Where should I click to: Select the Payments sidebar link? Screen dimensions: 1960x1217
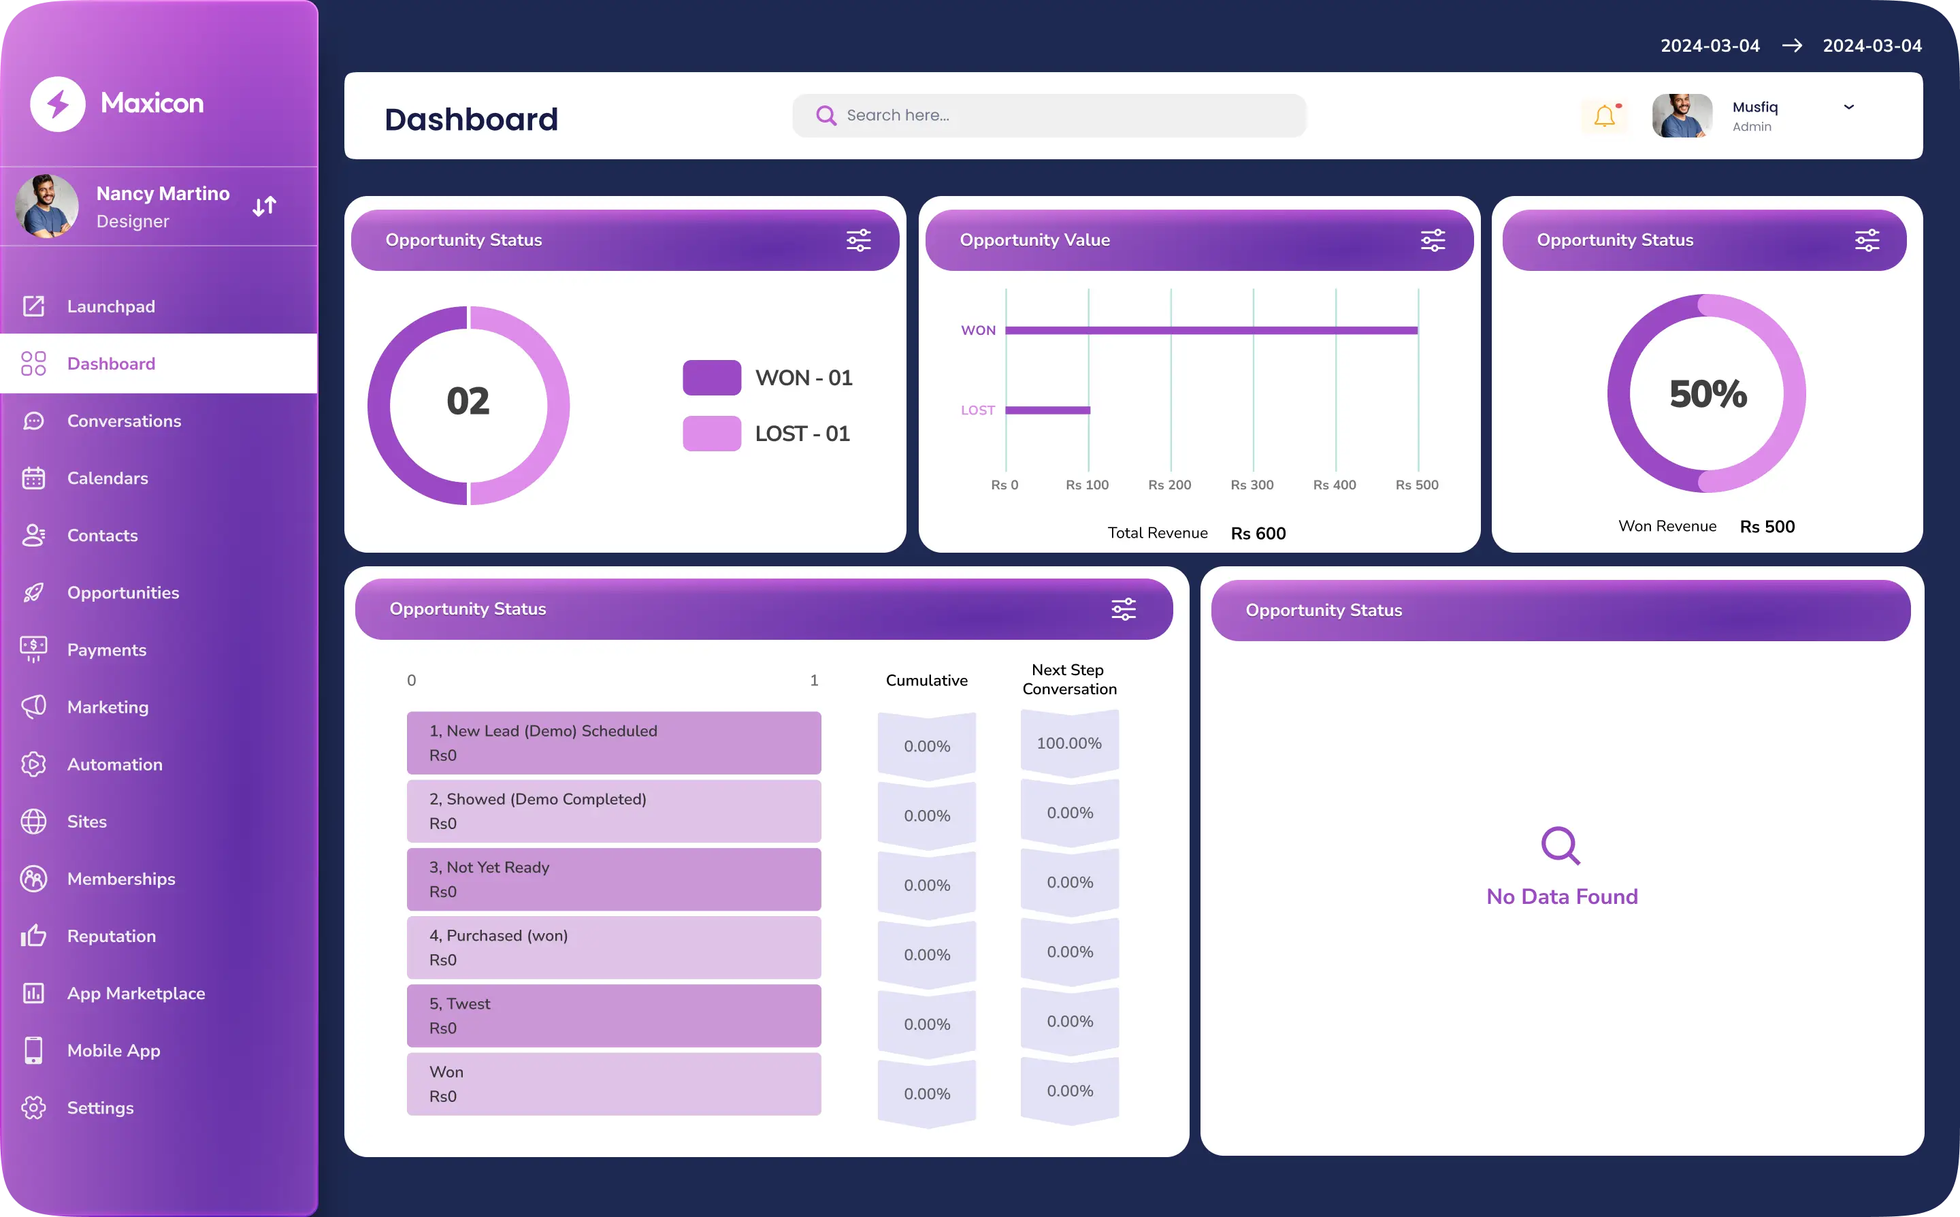coord(106,649)
